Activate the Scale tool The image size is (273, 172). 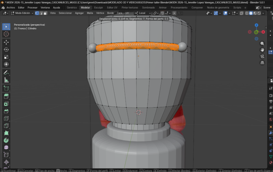(x=6, y=57)
